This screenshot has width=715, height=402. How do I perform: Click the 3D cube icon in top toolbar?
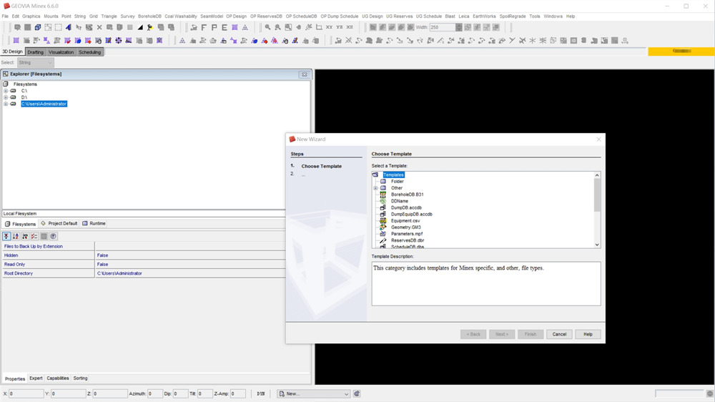tap(38, 27)
